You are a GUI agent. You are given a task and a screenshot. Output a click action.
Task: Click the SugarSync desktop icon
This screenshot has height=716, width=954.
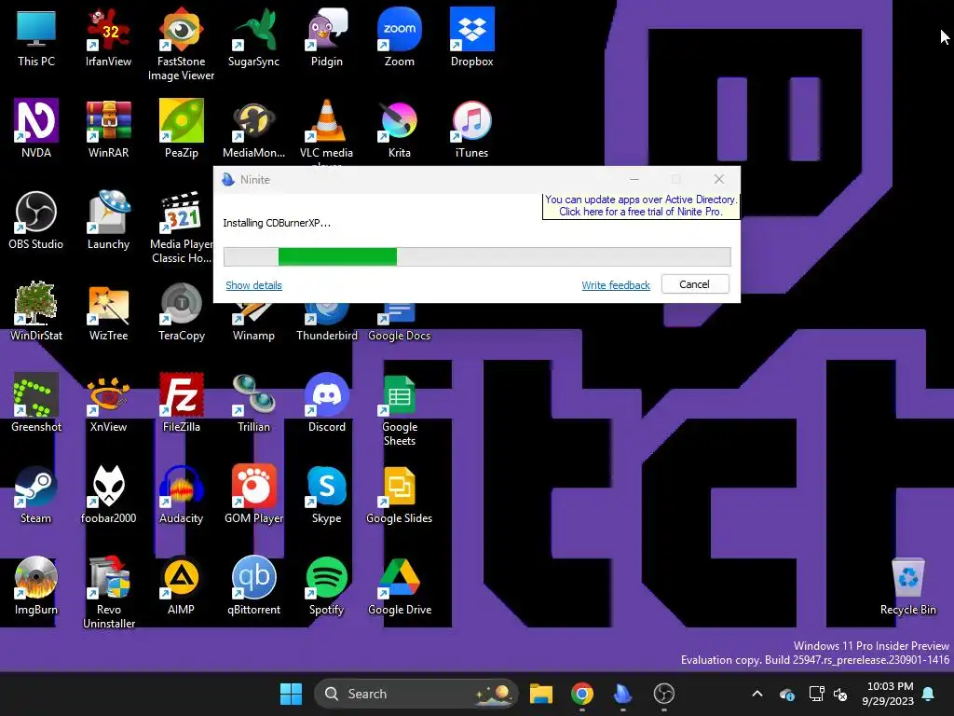[x=253, y=37]
